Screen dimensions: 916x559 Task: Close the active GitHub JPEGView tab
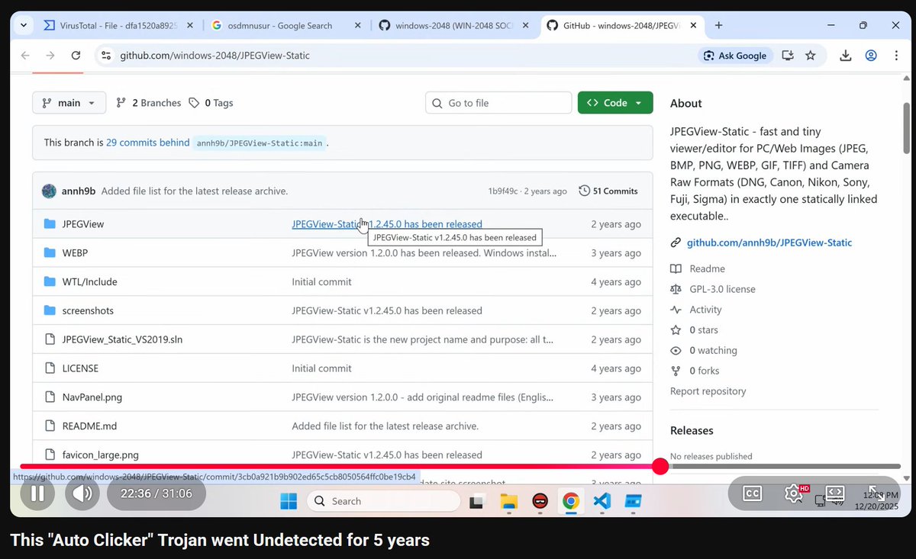point(693,25)
